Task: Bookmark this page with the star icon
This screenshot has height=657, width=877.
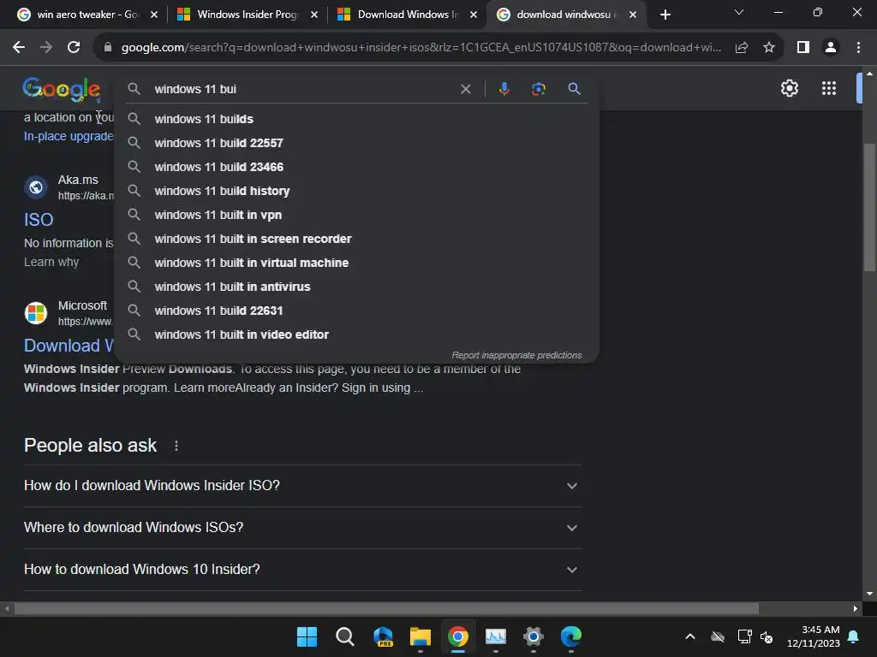Action: pos(769,48)
